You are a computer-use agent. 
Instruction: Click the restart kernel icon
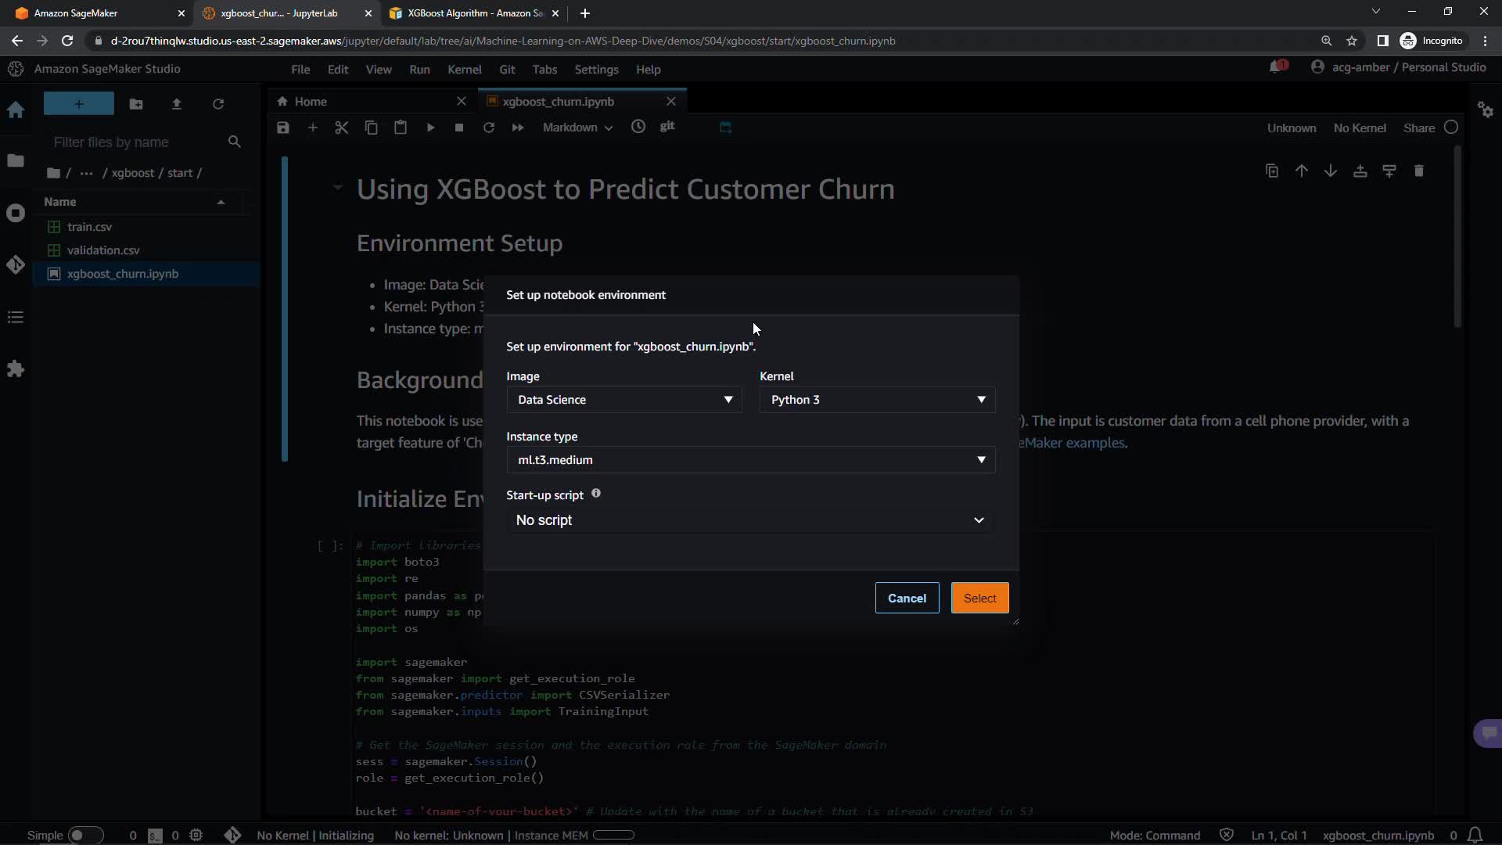[x=489, y=128]
